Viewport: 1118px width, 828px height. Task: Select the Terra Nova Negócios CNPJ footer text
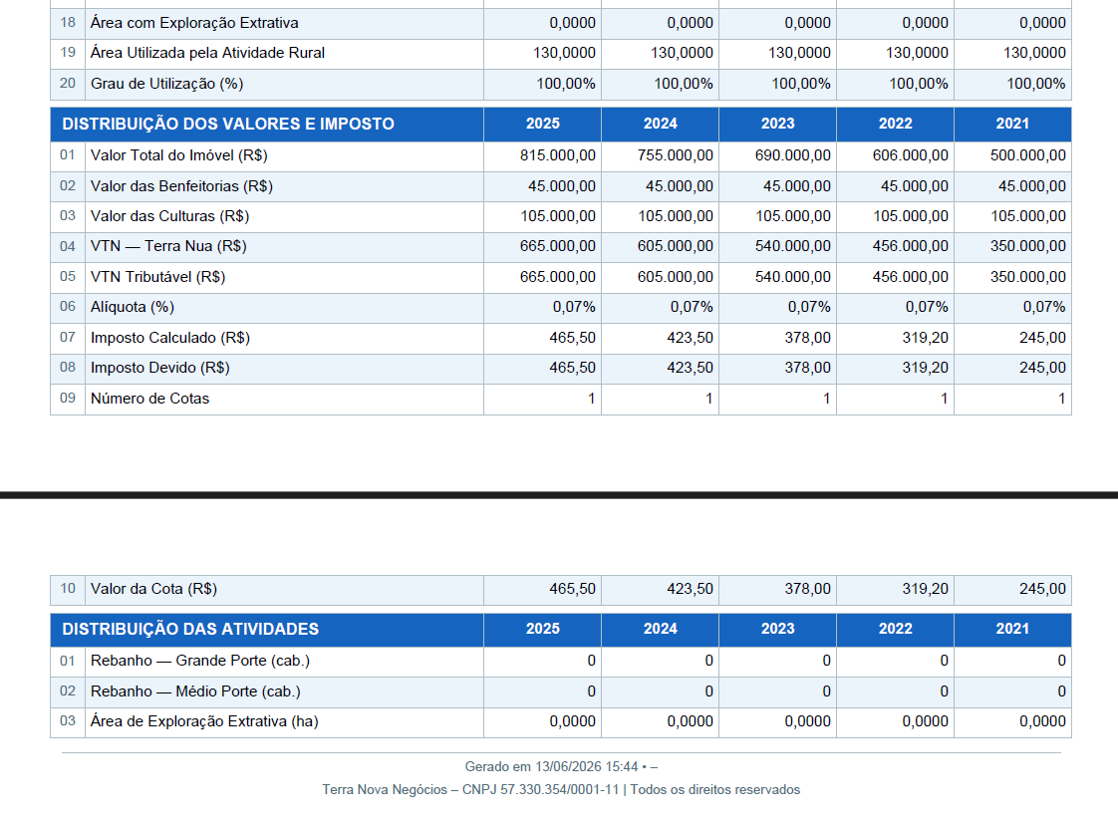pos(561,790)
